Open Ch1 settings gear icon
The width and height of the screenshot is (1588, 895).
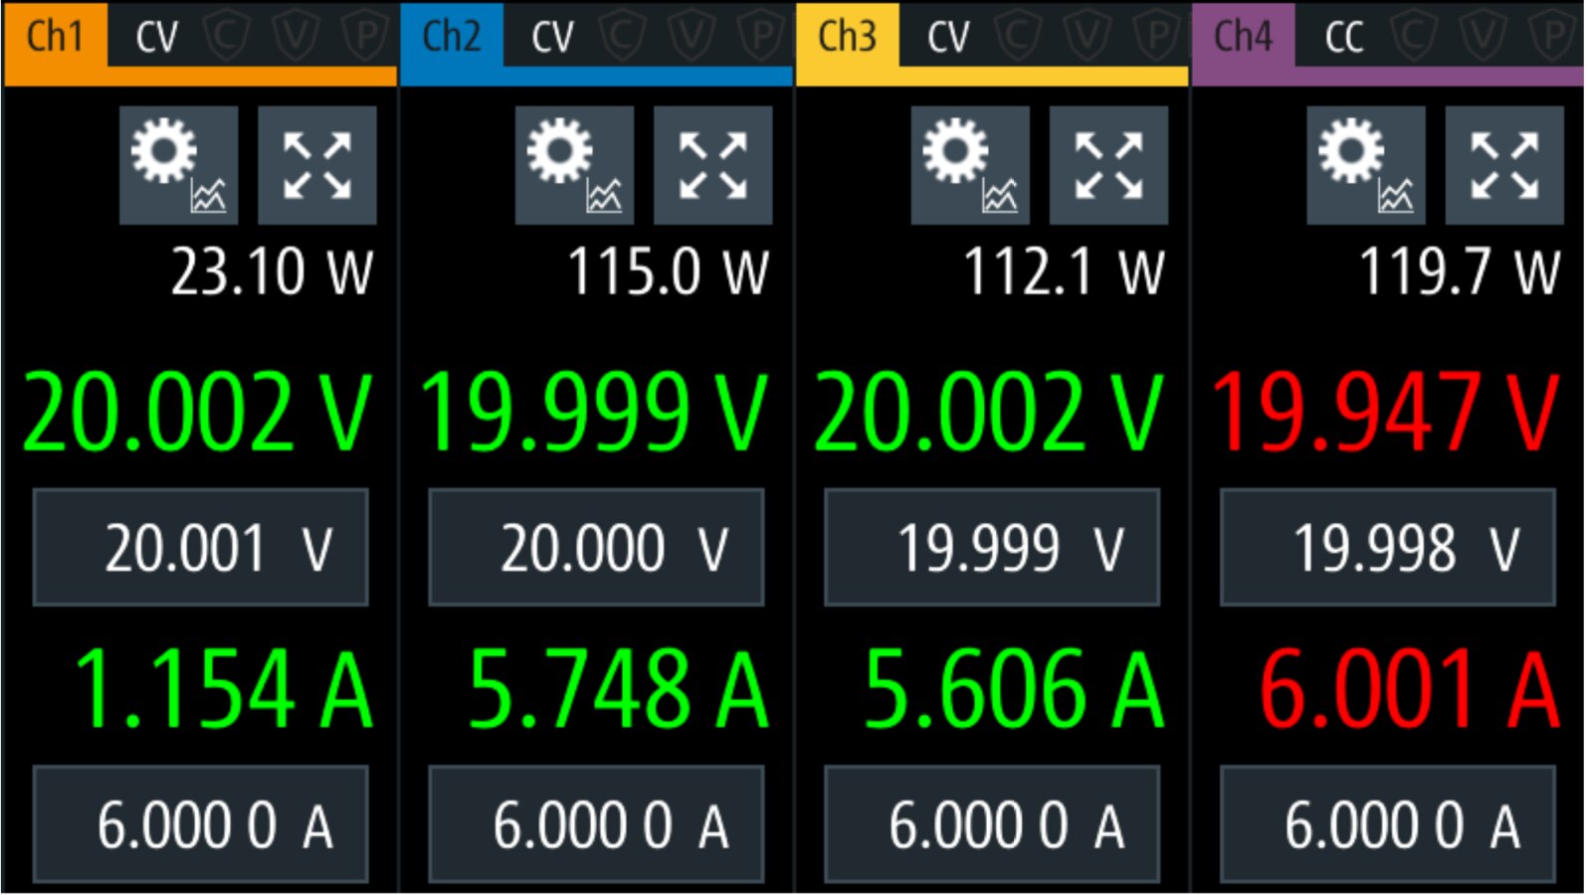click(x=179, y=165)
